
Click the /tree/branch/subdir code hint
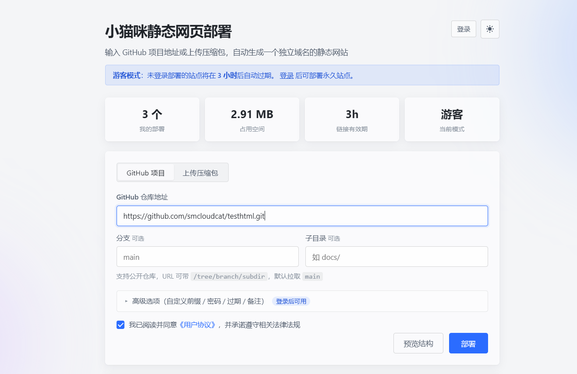pos(229,276)
